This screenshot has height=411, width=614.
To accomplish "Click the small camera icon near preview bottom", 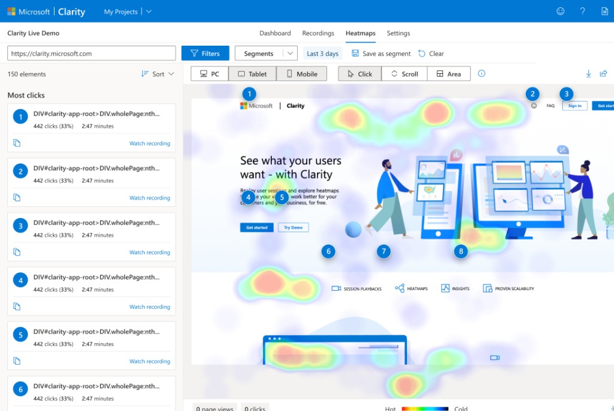I will [495, 358].
